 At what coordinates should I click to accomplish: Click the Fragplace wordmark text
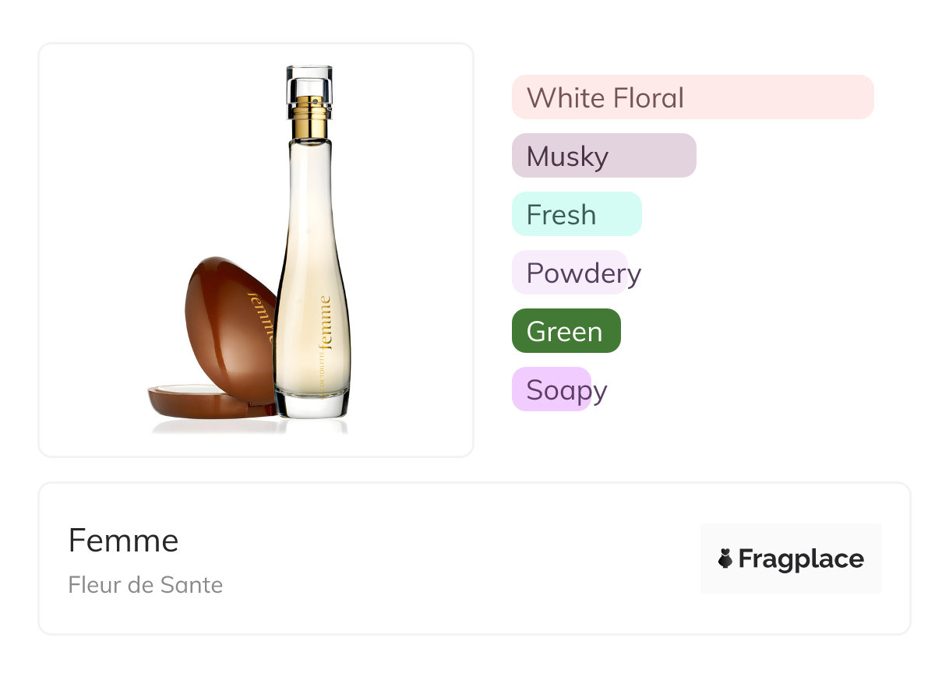pos(801,558)
